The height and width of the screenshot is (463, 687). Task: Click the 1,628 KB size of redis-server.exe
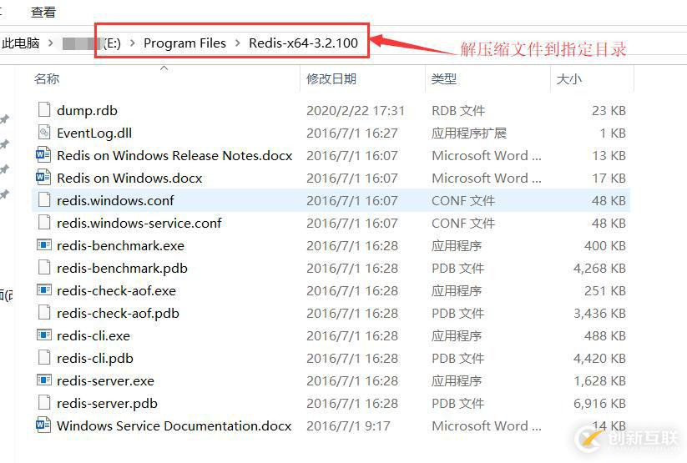(x=599, y=381)
